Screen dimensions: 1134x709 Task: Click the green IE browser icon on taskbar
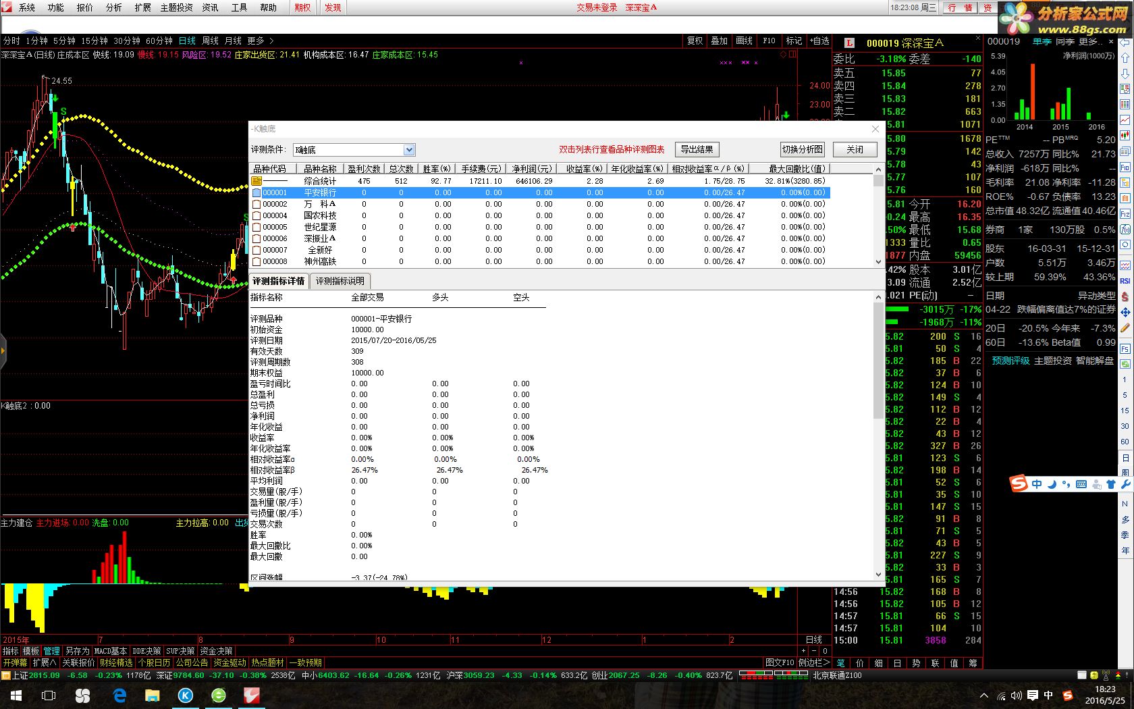tap(219, 695)
